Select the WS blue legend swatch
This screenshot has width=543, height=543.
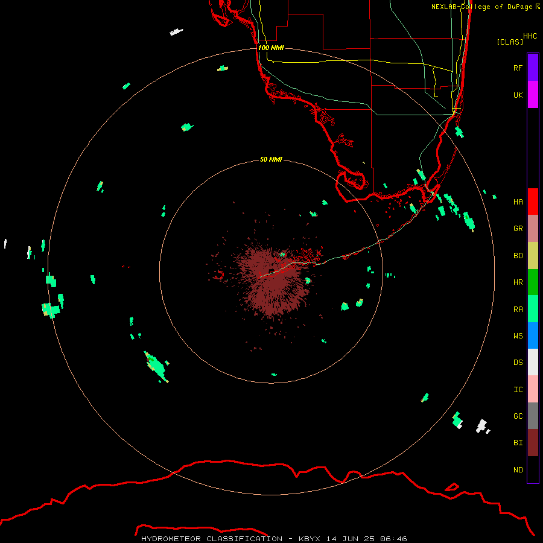click(x=533, y=335)
